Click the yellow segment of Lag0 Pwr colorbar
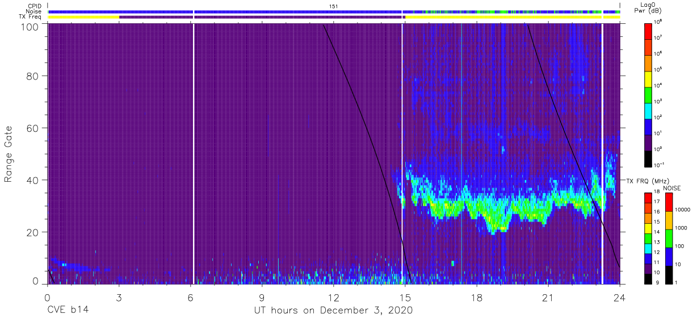 click(x=649, y=78)
